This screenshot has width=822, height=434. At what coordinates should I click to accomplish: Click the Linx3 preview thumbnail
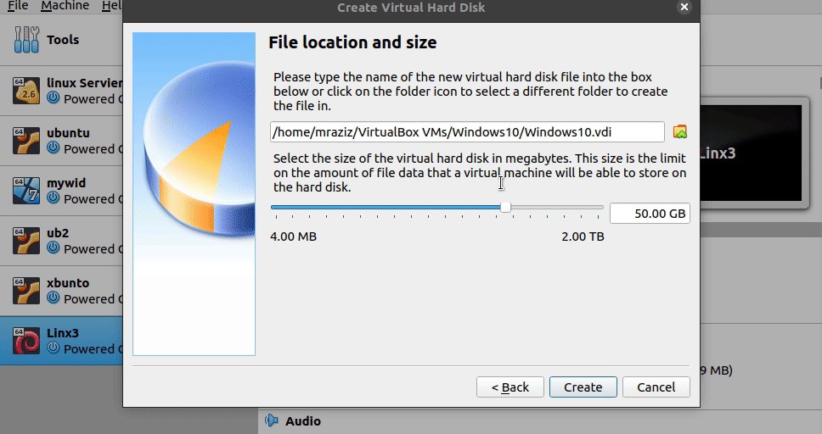tap(751, 153)
